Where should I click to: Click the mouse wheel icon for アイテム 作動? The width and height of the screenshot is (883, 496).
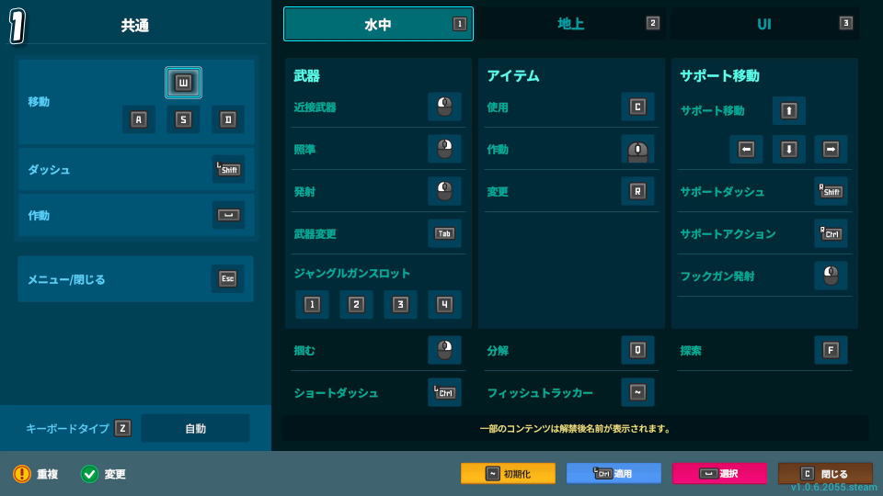pyautogui.click(x=637, y=149)
